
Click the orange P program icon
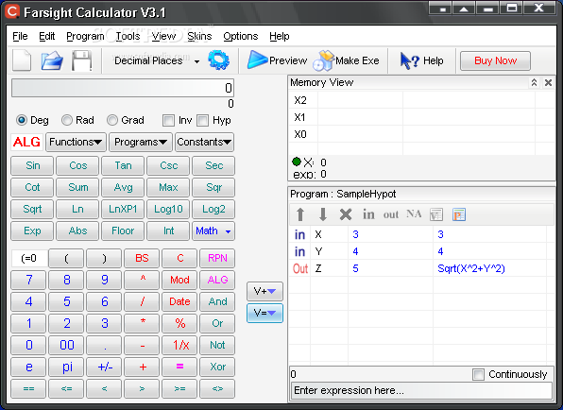pos(459,214)
